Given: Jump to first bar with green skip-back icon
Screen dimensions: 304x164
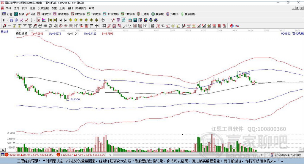Looking at the screenshot, I should coord(50,20).
